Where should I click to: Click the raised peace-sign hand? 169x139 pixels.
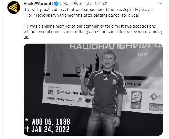(82, 73)
